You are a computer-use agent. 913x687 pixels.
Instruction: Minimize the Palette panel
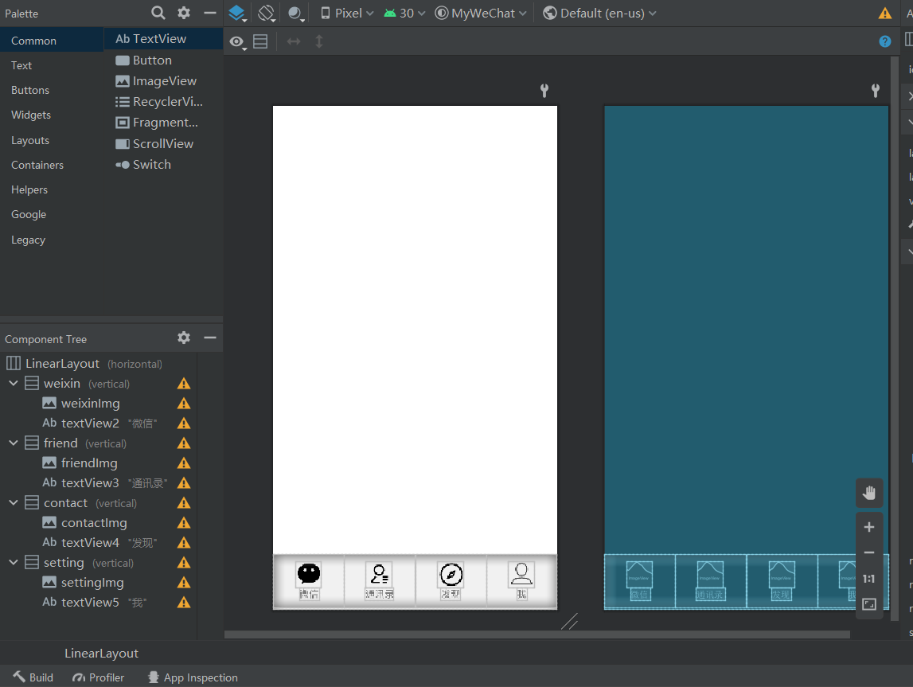[209, 13]
